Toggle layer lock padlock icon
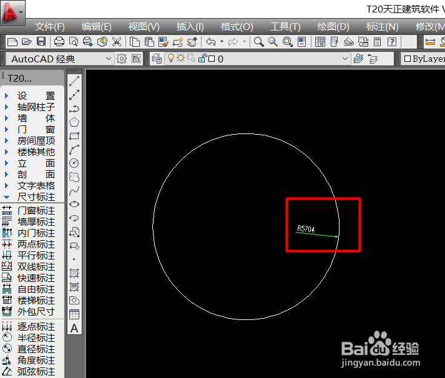The height and width of the screenshot is (378, 445). tap(202, 58)
